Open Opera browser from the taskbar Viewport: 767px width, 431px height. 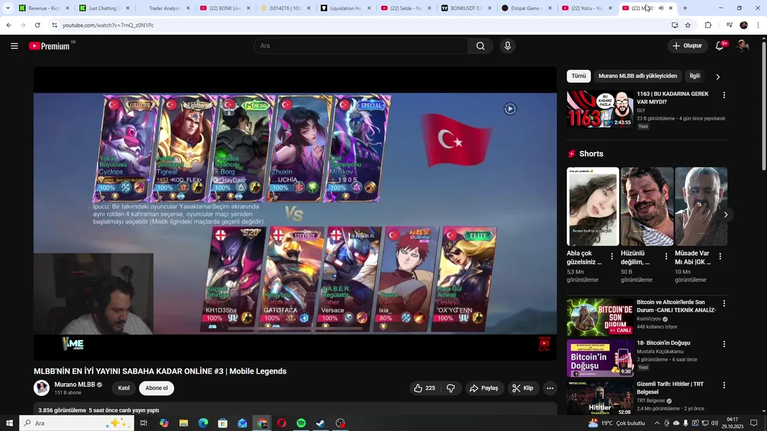[x=282, y=423]
